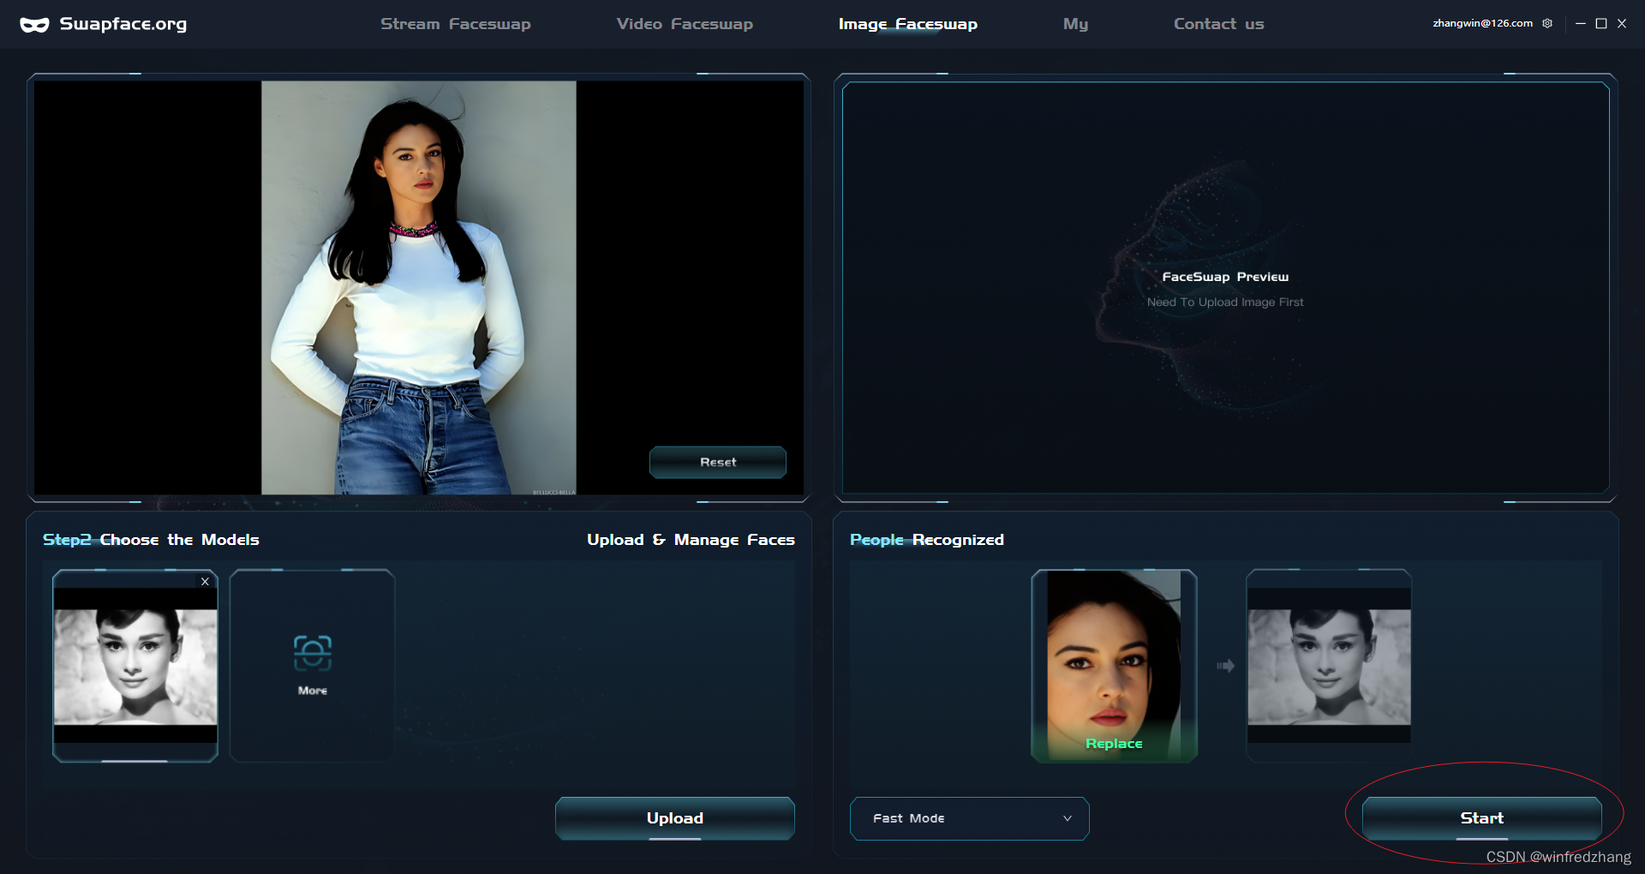The height and width of the screenshot is (874, 1645).
Task: Click the replacement face thumbnail in People Recognized
Action: [x=1329, y=666]
